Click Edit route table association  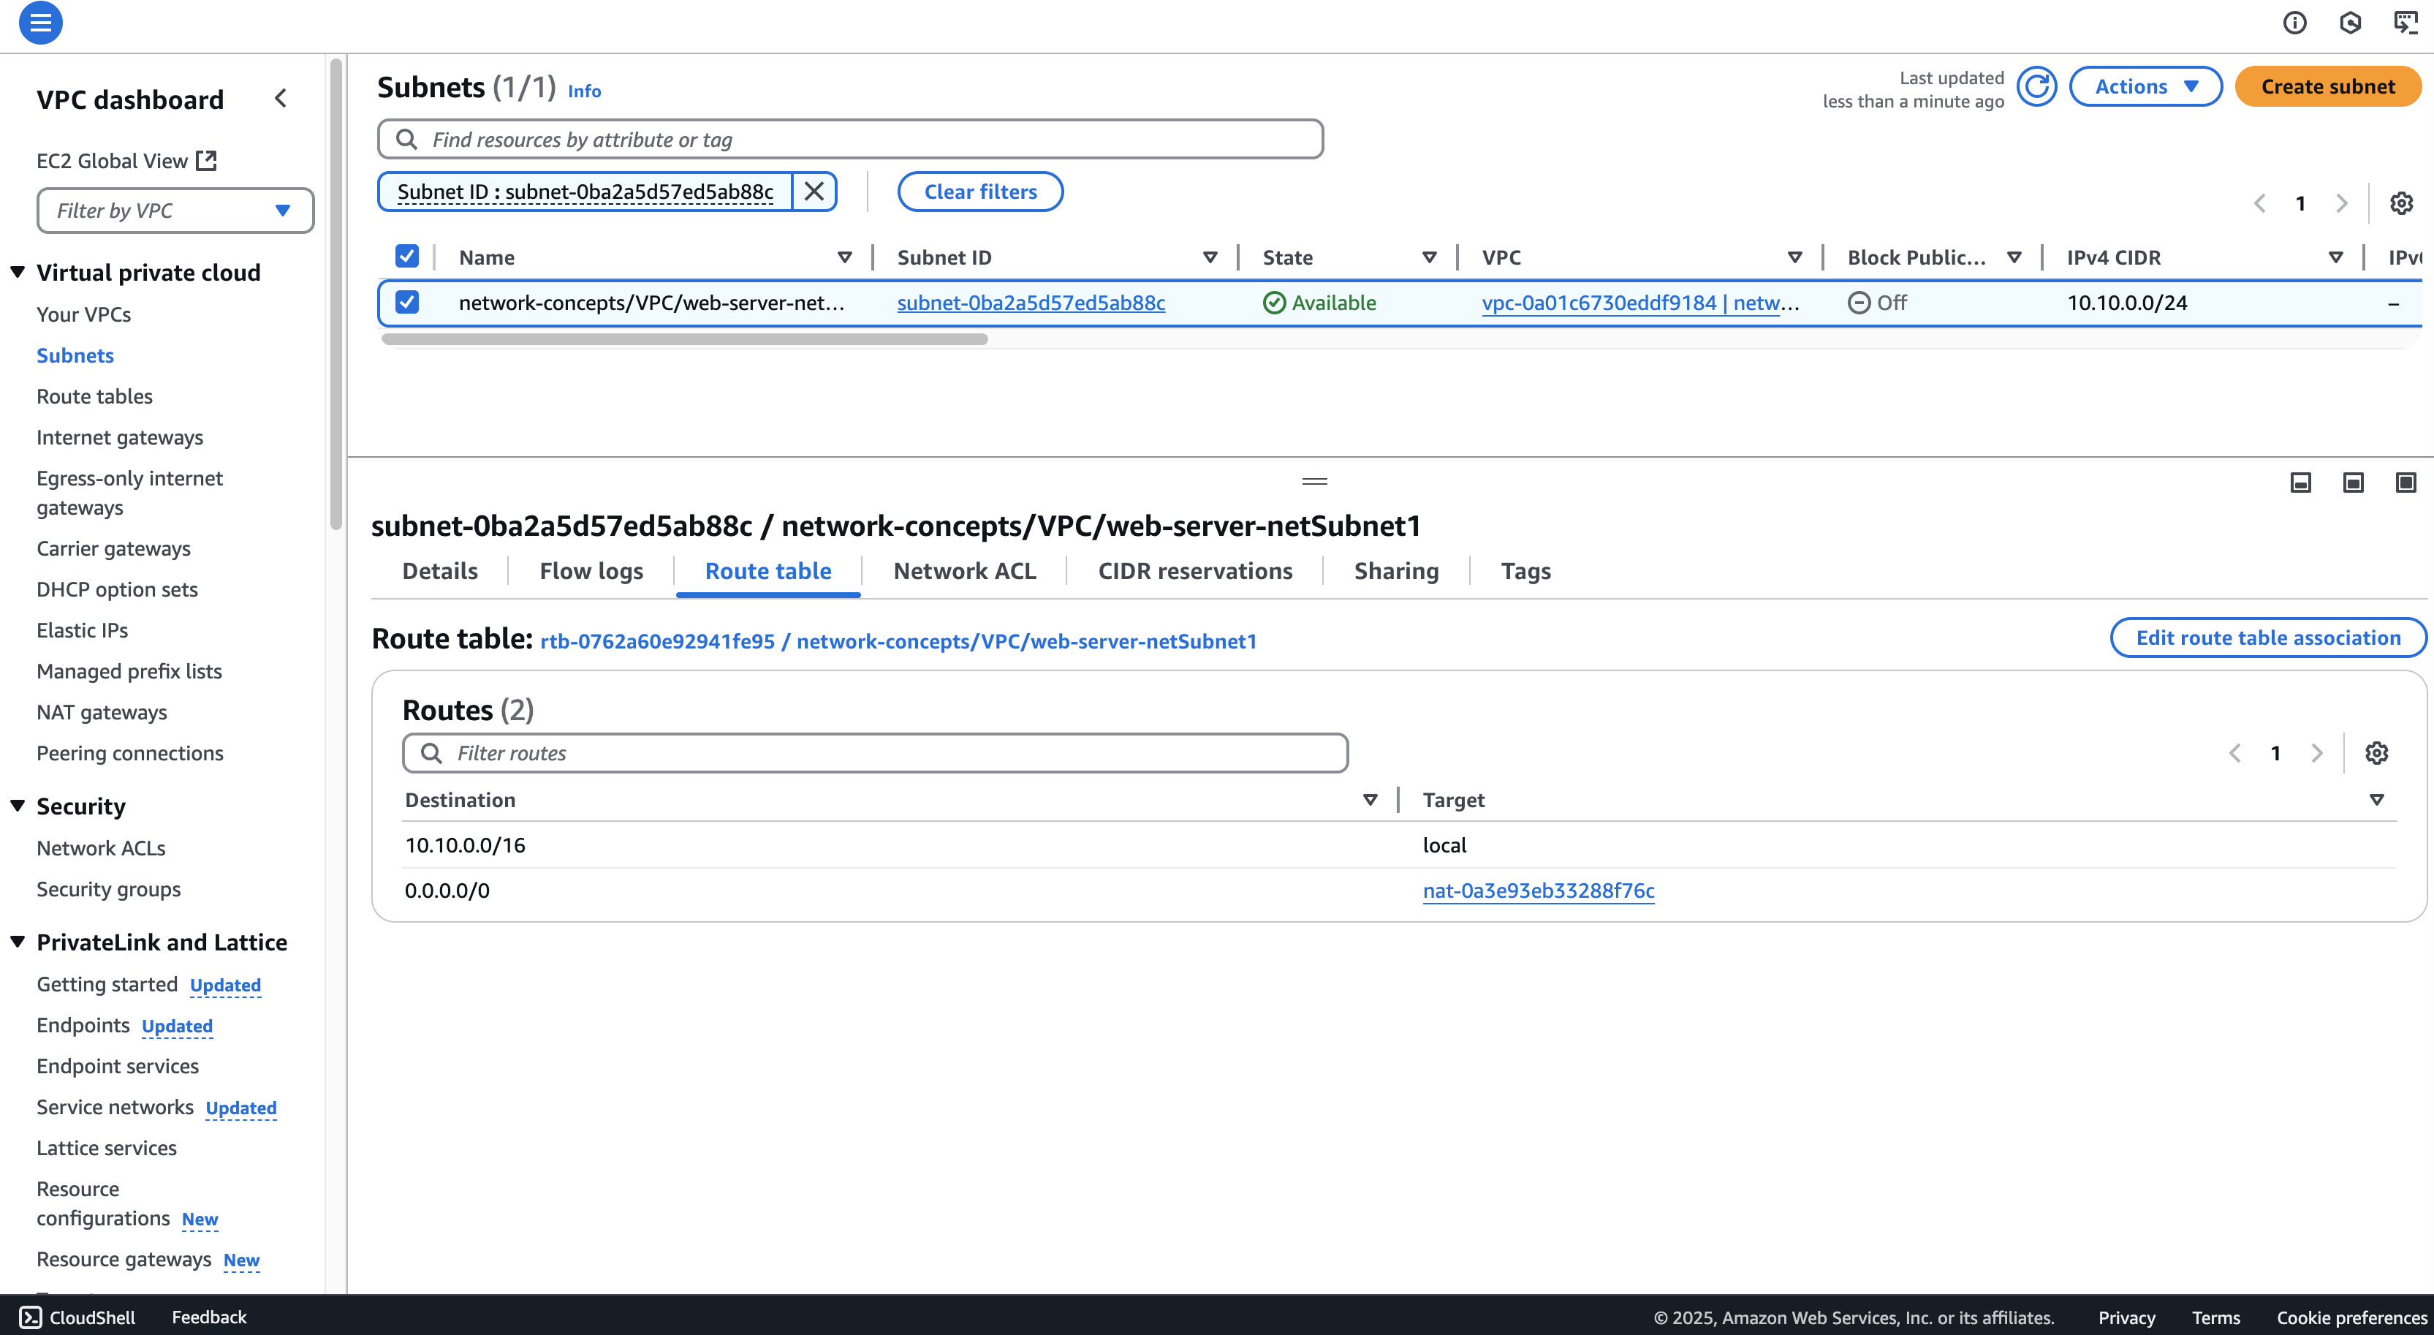2269,638
